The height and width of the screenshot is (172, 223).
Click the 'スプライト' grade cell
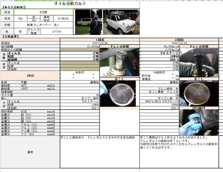57,32
